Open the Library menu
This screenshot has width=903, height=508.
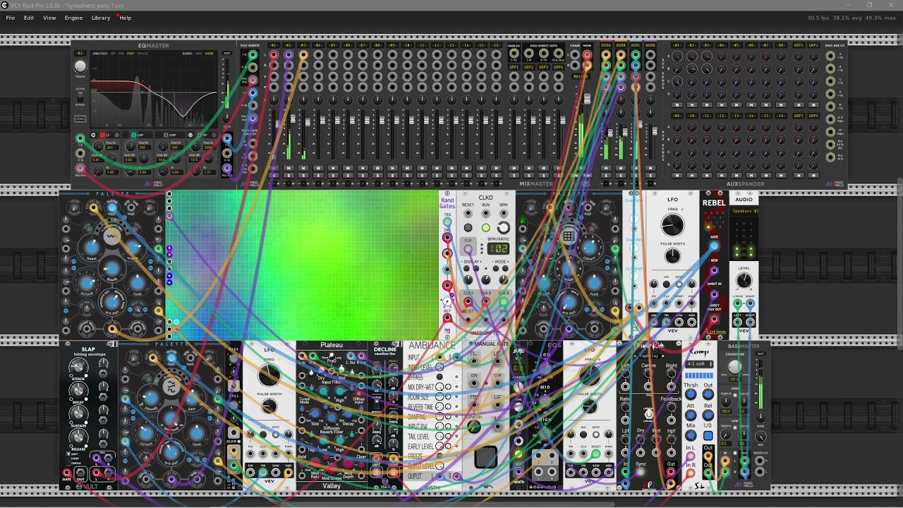(x=101, y=18)
